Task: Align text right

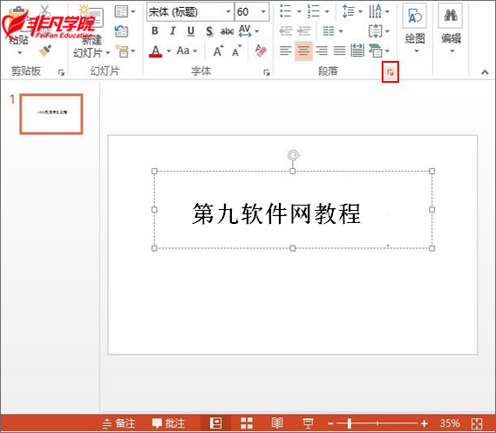Action: (322, 51)
